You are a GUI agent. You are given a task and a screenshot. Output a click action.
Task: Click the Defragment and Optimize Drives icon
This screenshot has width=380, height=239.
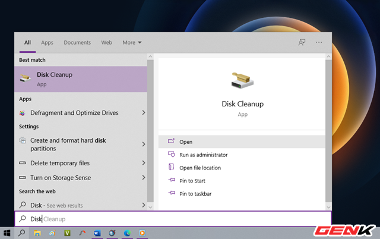[23, 113]
